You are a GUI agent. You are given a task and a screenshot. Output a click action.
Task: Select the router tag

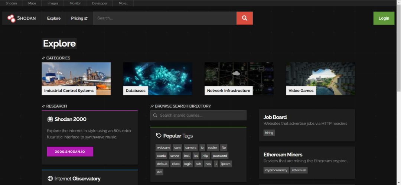(212, 147)
